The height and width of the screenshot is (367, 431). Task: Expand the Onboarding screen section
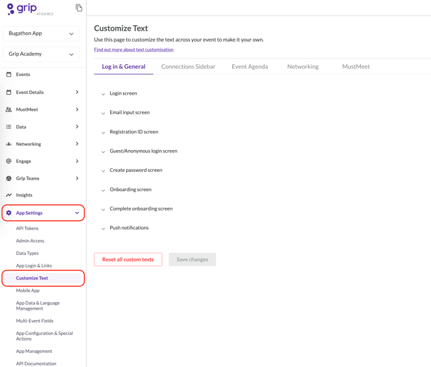[130, 189]
